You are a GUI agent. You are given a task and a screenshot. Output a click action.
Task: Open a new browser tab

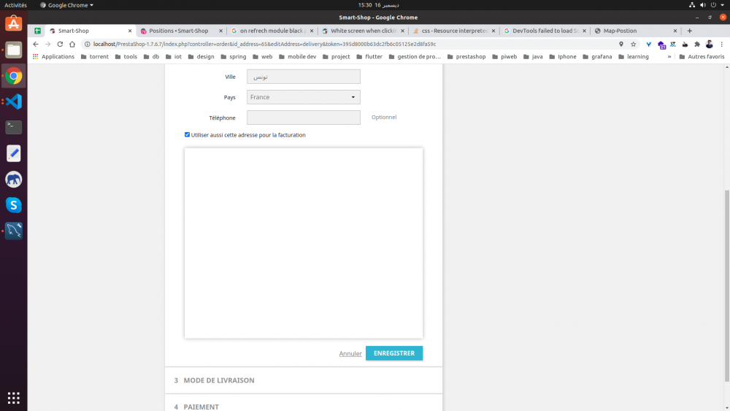click(x=690, y=31)
